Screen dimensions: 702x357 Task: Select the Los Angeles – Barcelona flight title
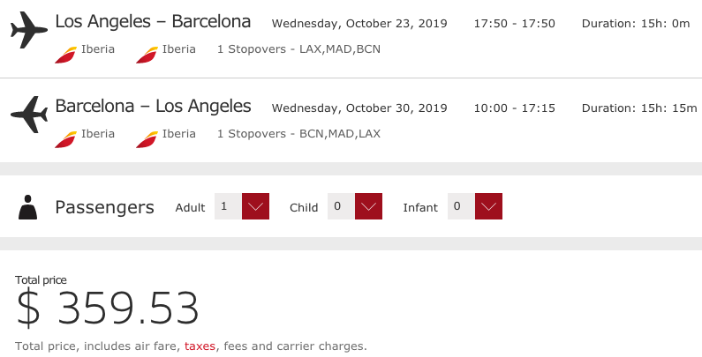153,21
